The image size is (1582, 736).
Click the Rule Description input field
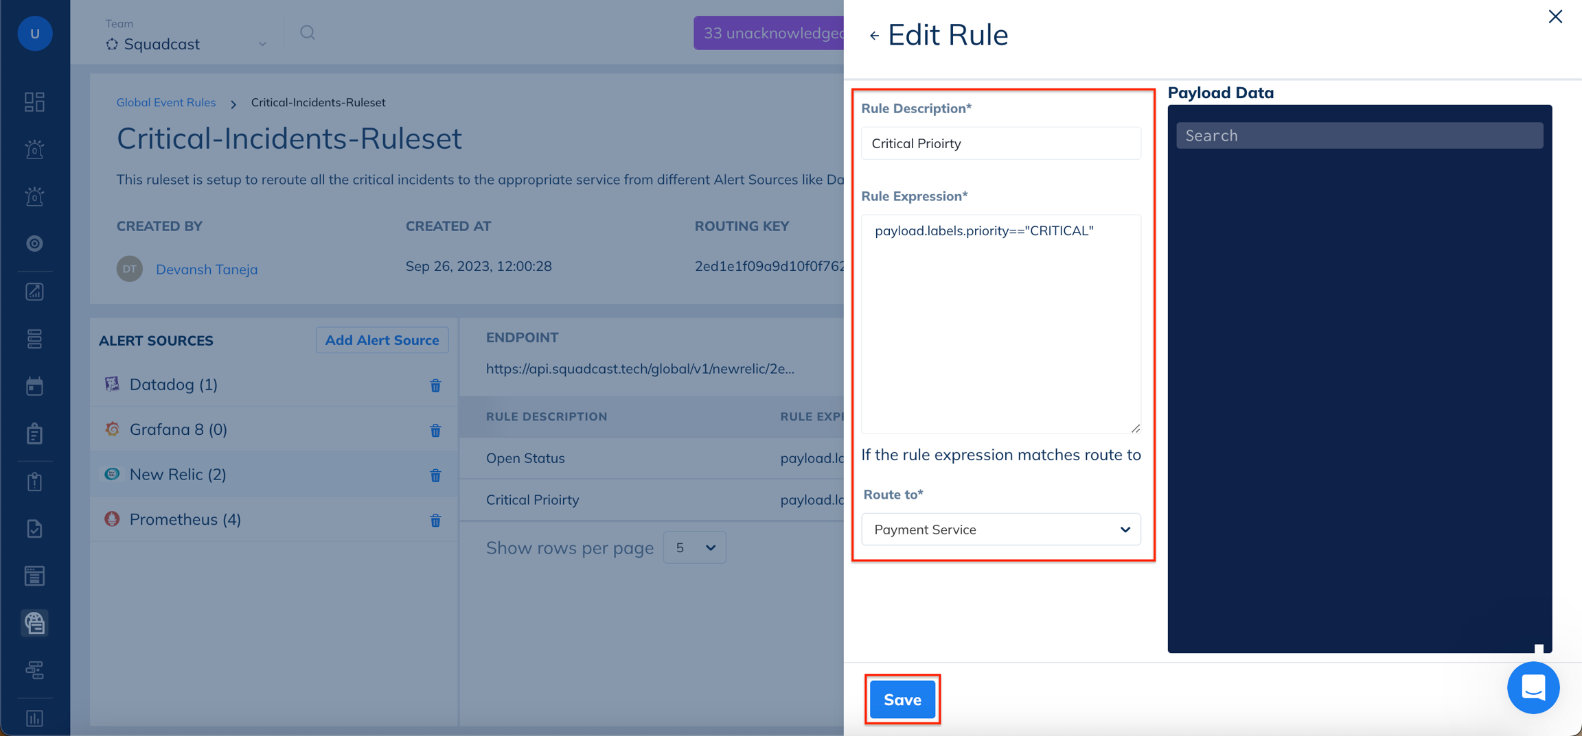tap(1001, 143)
